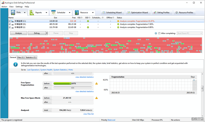The width and height of the screenshot is (205, 122).
Task: Open the Reports dropdown arrow
Action: (46, 13)
